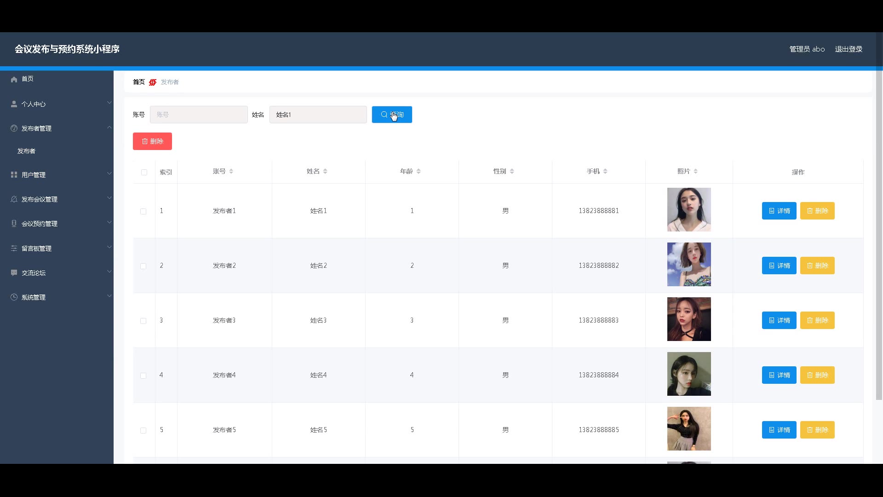This screenshot has height=497, width=883.
Task: Sort the 年龄 column with its arrow icon
Action: pos(419,171)
